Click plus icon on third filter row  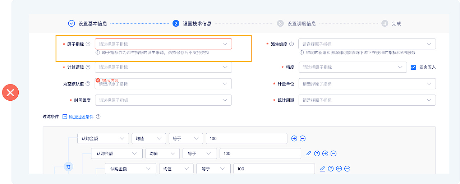tap(339, 169)
